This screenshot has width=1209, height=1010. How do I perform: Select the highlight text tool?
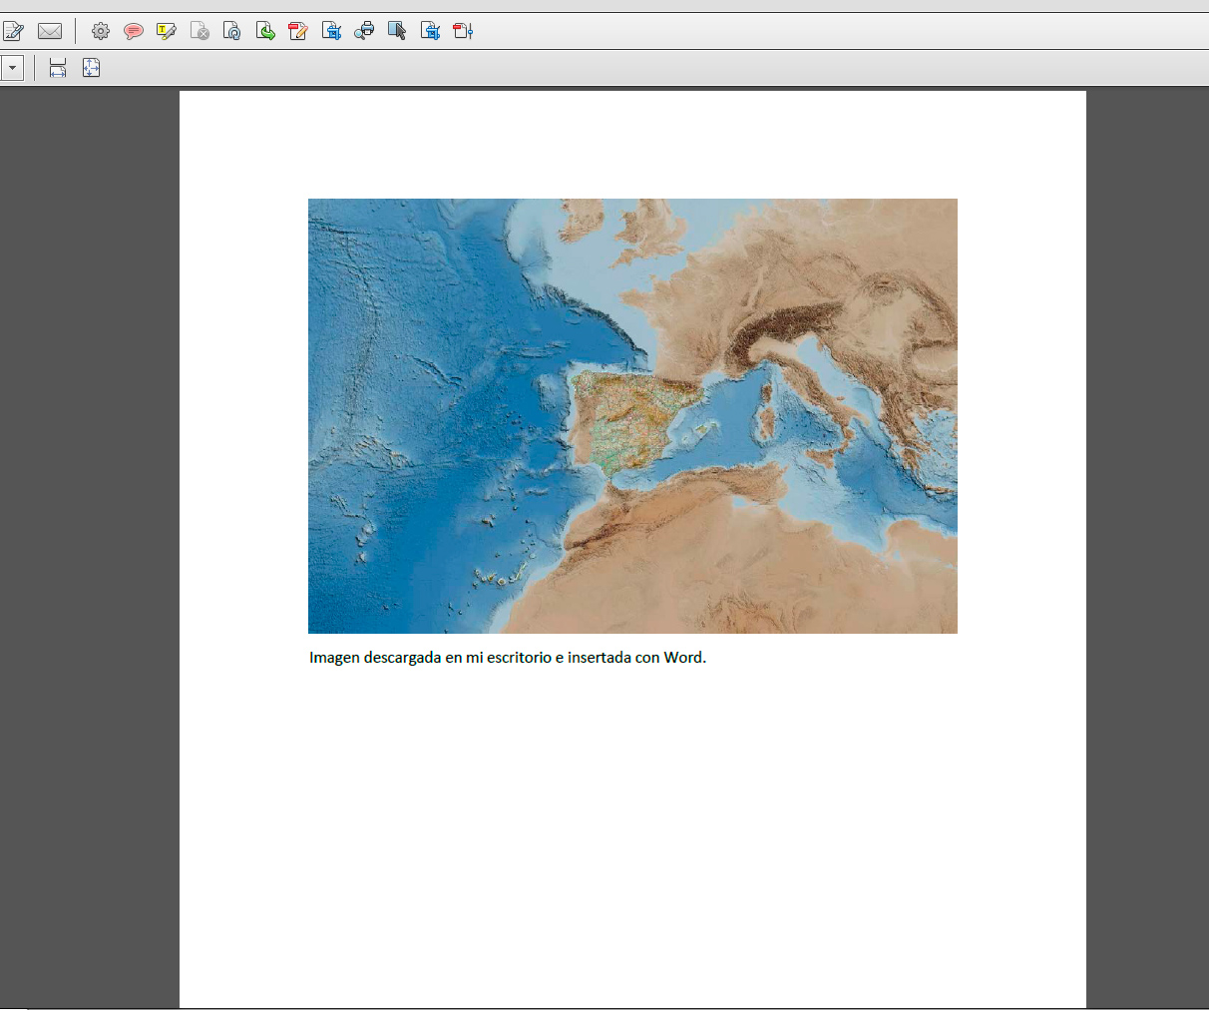point(167,31)
